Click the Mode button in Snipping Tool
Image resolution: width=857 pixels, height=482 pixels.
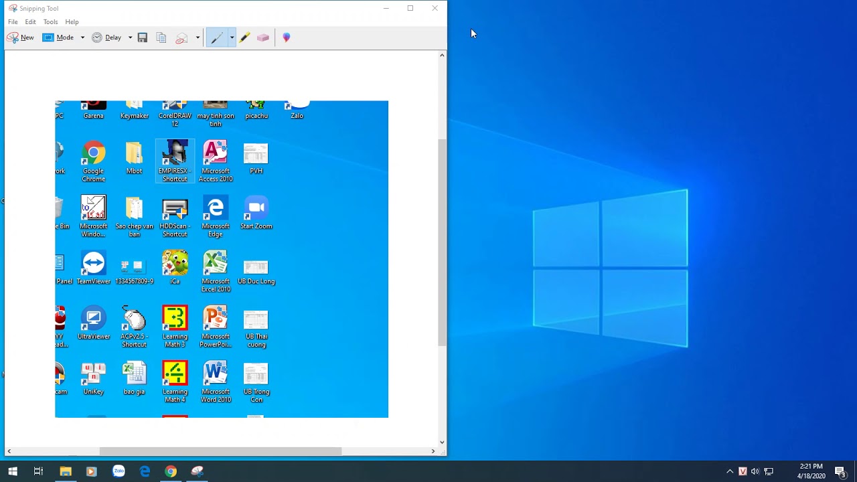click(59, 37)
